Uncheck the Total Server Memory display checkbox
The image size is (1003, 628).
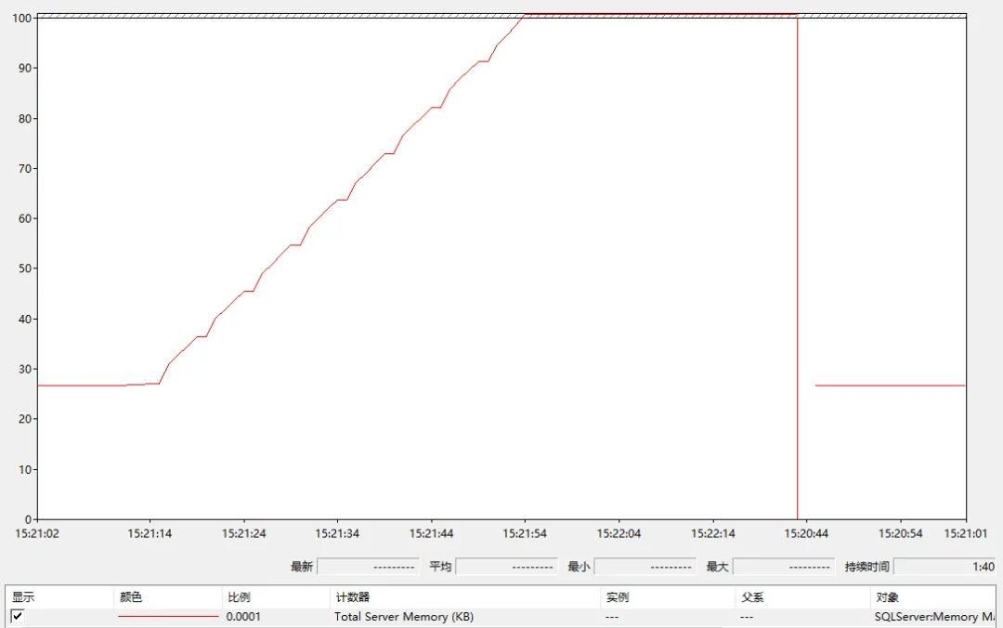tap(18, 617)
